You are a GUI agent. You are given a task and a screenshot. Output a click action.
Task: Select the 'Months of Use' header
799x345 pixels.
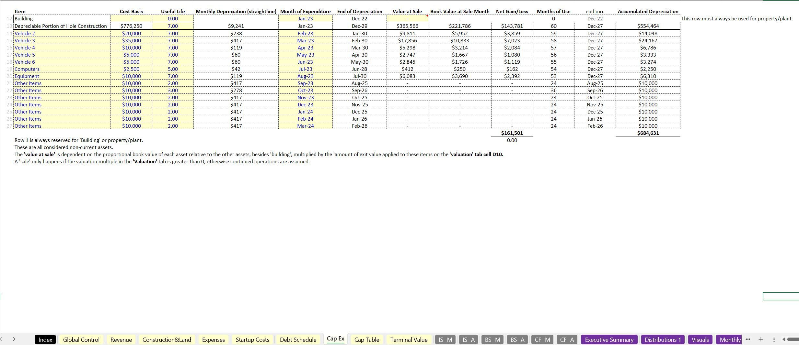[553, 11]
